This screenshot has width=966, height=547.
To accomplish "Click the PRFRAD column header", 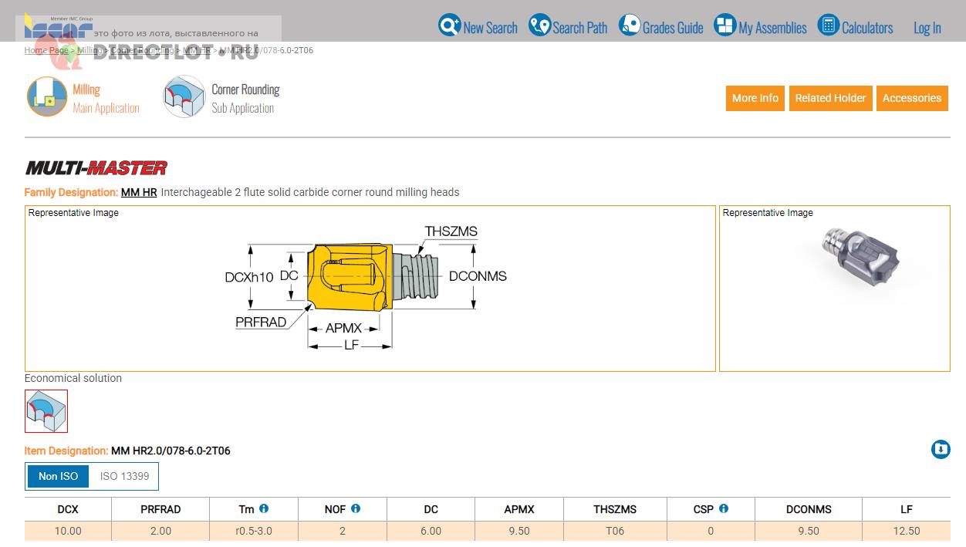I will click(x=160, y=509).
